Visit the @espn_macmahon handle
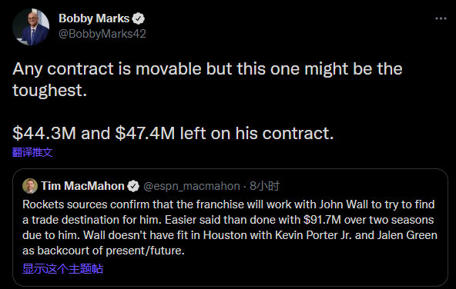 pos(192,186)
